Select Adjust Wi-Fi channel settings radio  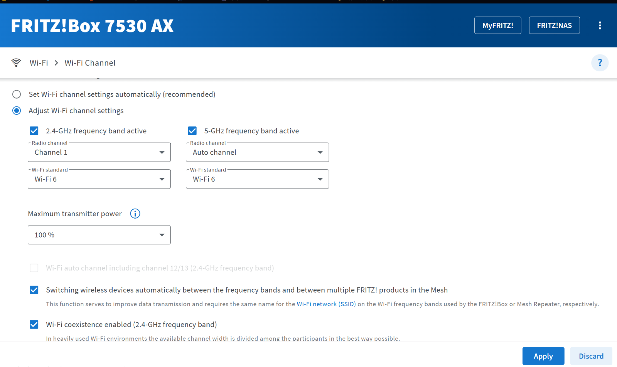(x=17, y=111)
